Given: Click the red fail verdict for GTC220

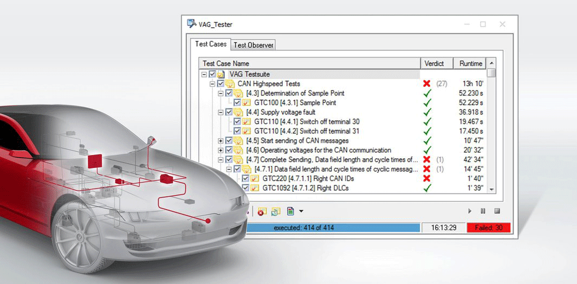Looking at the screenshot, I should (x=426, y=178).
